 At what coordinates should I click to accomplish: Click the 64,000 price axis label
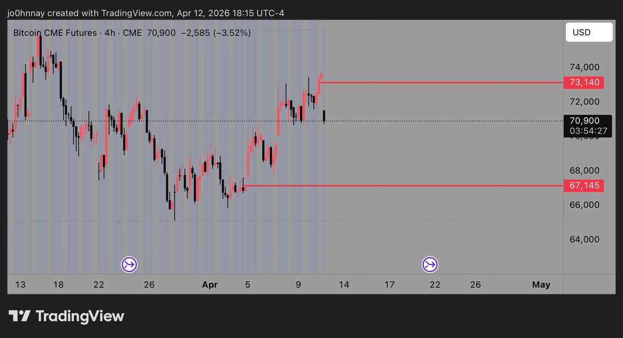(x=584, y=240)
